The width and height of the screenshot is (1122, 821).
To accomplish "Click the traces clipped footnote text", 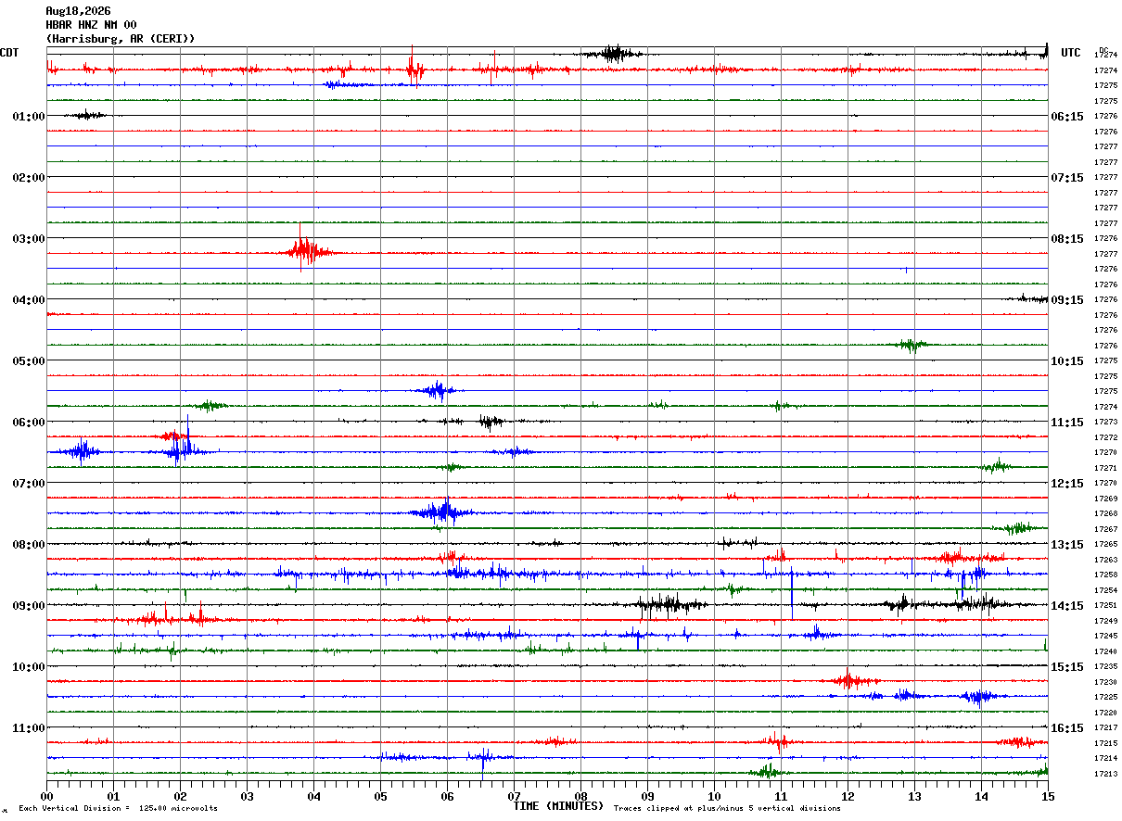I will pos(727,808).
